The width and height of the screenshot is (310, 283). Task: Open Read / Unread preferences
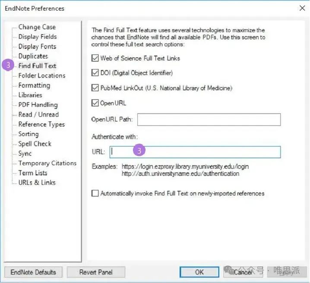click(38, 114)
